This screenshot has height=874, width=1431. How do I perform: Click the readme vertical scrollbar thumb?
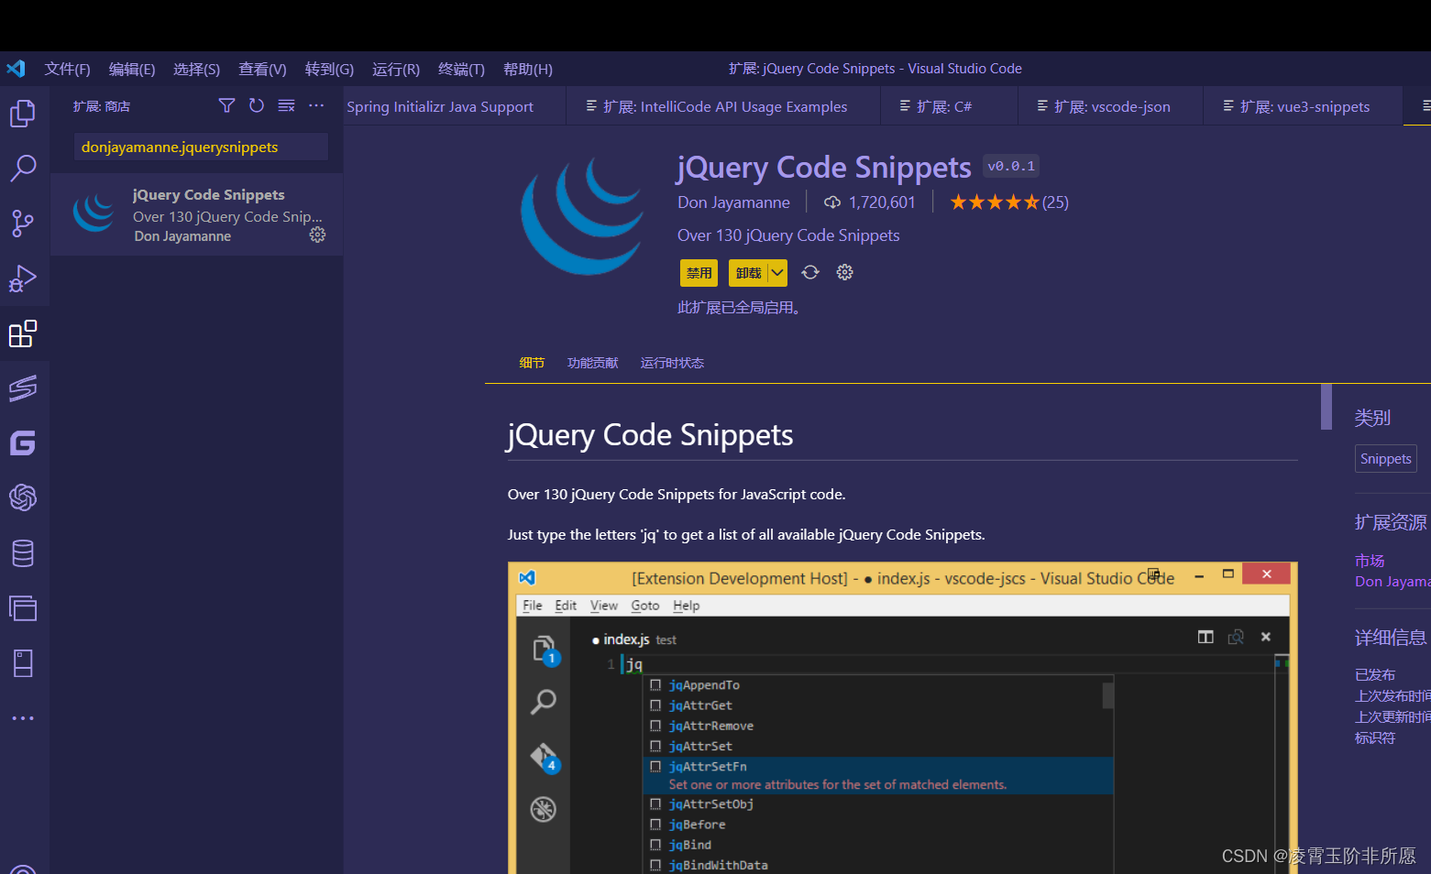click(x=1326, y=407)
